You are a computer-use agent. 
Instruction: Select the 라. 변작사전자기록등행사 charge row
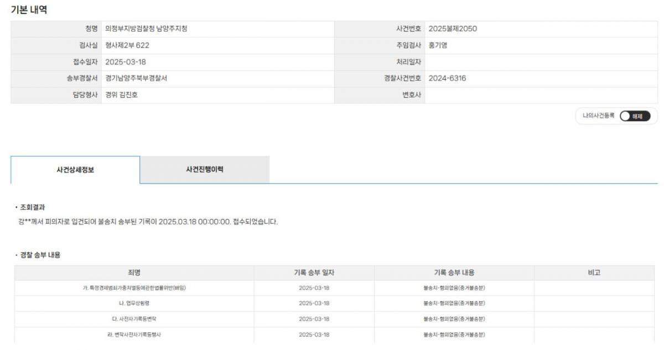tap(334, 335)
